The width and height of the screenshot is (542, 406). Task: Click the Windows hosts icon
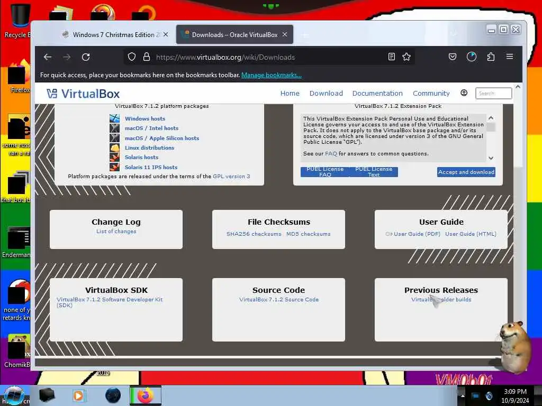pyautogui.click(x=114, y=118)
